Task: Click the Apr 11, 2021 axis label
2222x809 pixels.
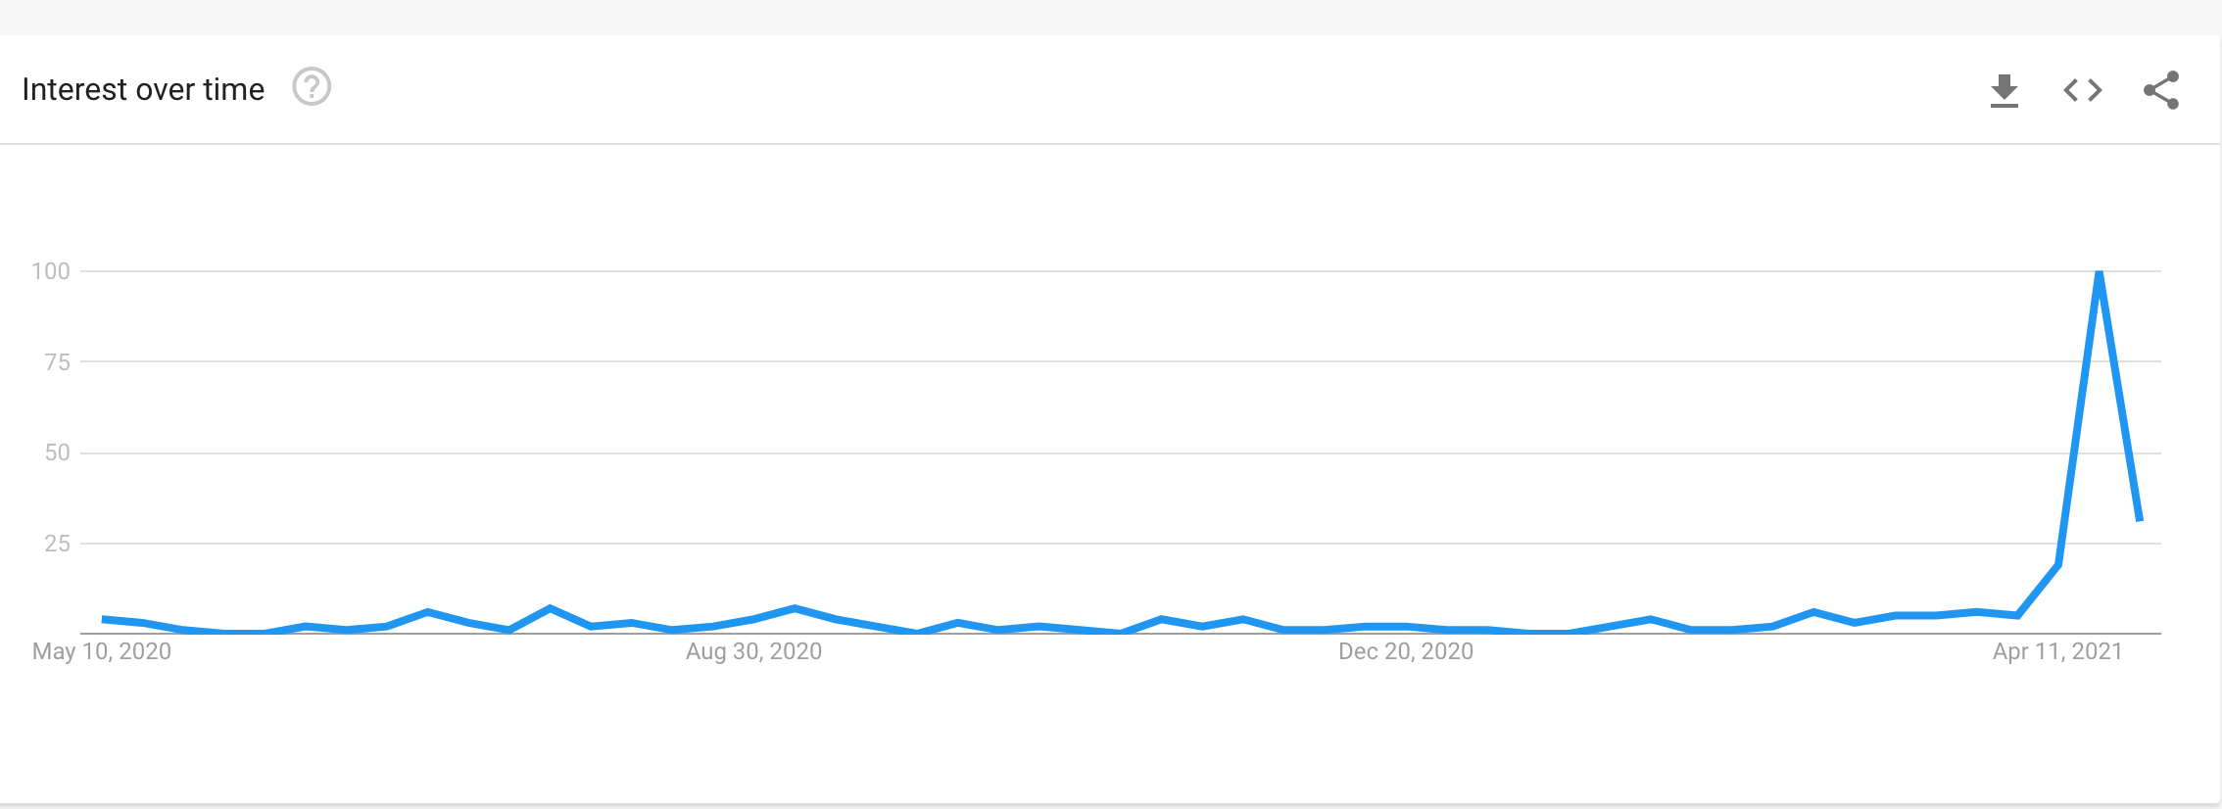Action: (x=2057, y=651)
